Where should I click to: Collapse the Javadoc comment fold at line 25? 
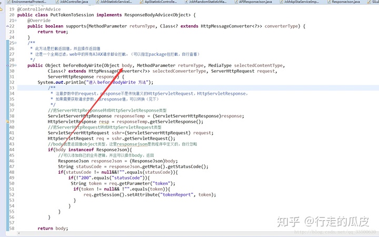pos(16,43)
